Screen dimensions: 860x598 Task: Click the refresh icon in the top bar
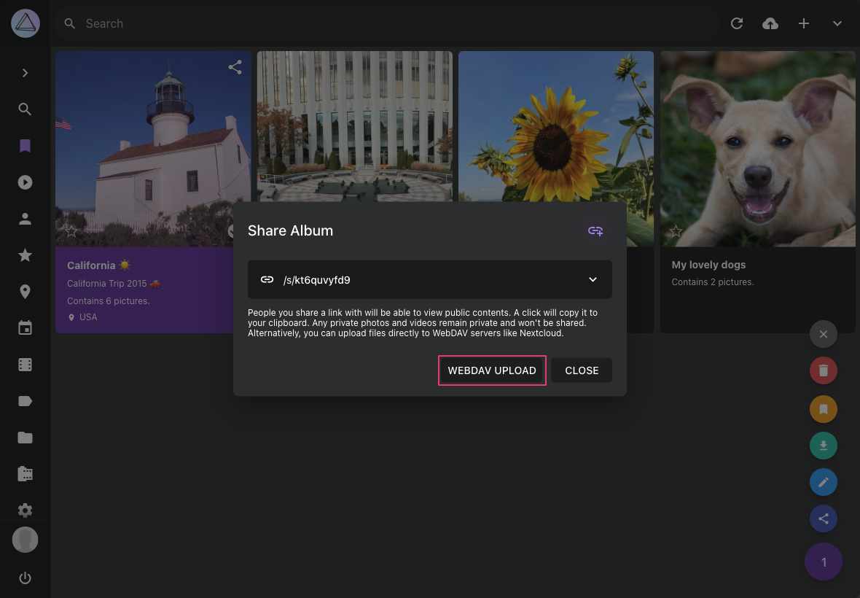(737, 23)
